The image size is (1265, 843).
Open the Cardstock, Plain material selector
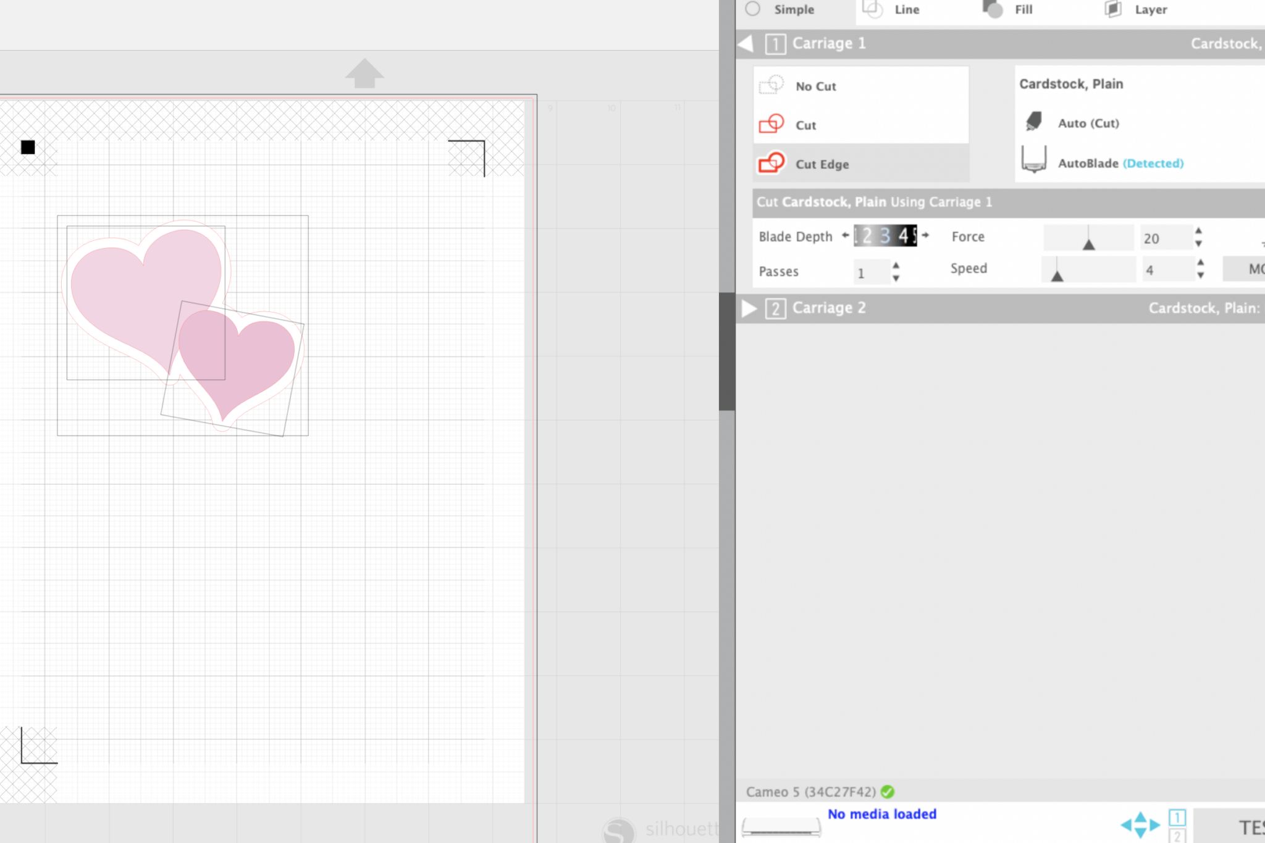click(1070, 84)
